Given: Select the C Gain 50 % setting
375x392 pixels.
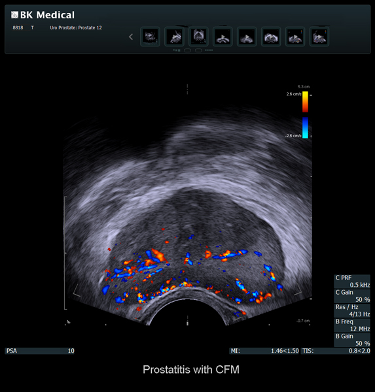Looking at the screenshot, I should click(x=352, y=296).
